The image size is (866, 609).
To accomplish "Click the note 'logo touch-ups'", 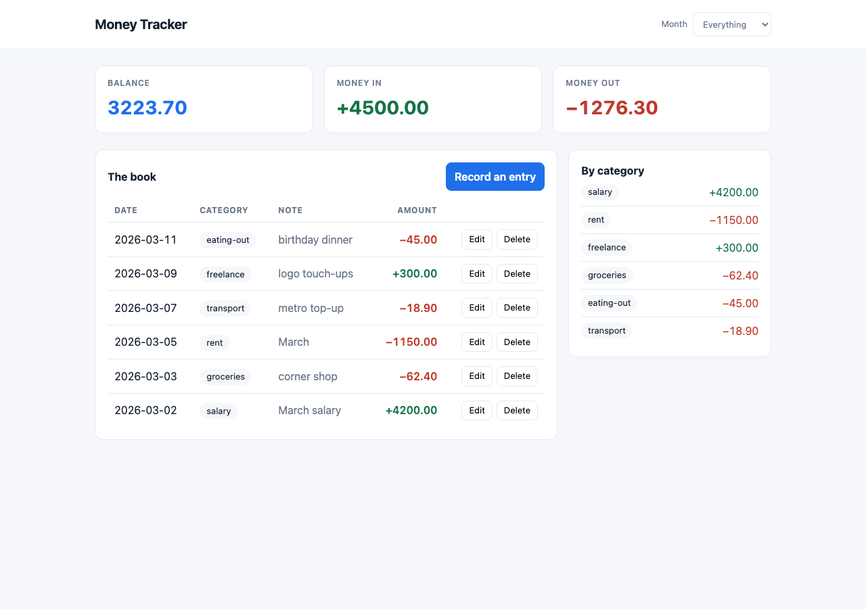I will tap(315, 273).
